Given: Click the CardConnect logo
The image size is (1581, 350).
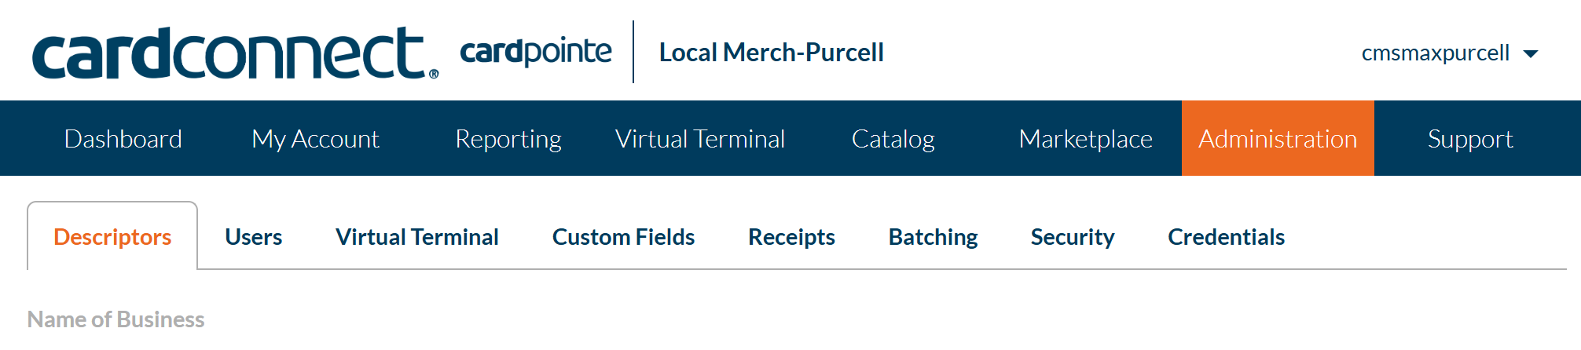Looking at the screenshot, I should tap(234, 53).
